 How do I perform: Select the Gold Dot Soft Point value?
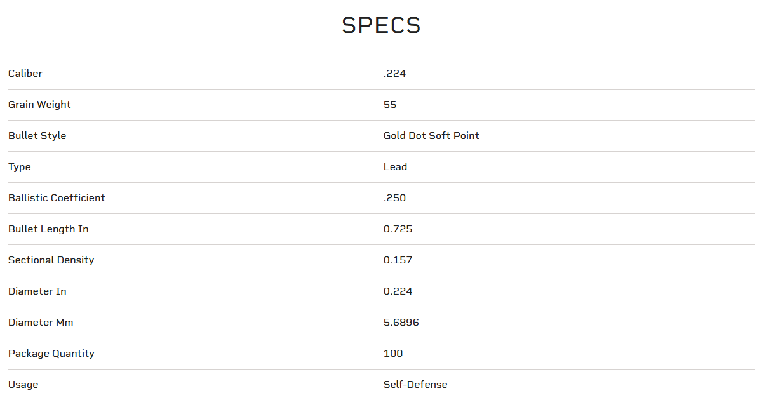(x=431, y=136)
